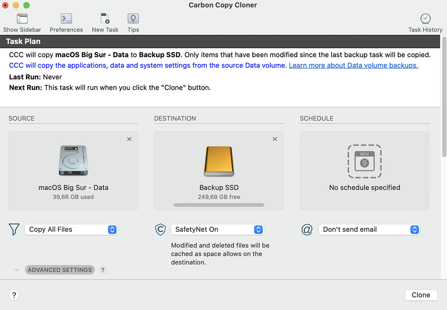Open Preferences from the toolbar

click(66, 19)
